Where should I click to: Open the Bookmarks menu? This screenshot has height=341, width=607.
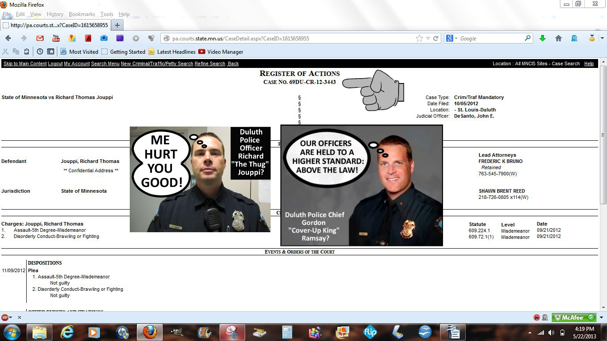coord(82,14)
